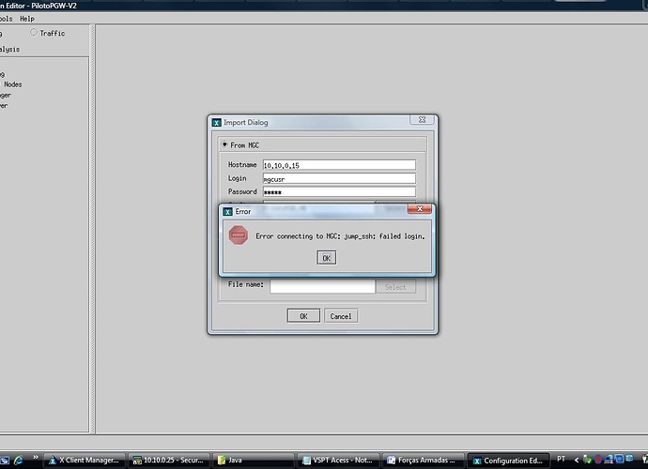Screen dimensions: 648x469
Task: Click the File name input field
Action: 322,286
